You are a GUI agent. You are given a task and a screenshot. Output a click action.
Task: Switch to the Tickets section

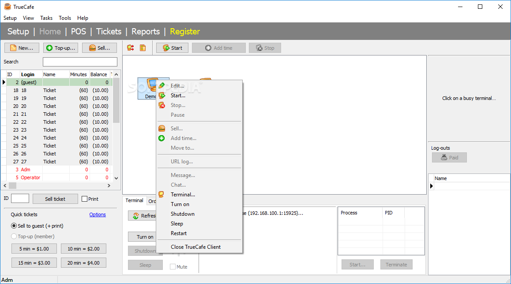109,32
